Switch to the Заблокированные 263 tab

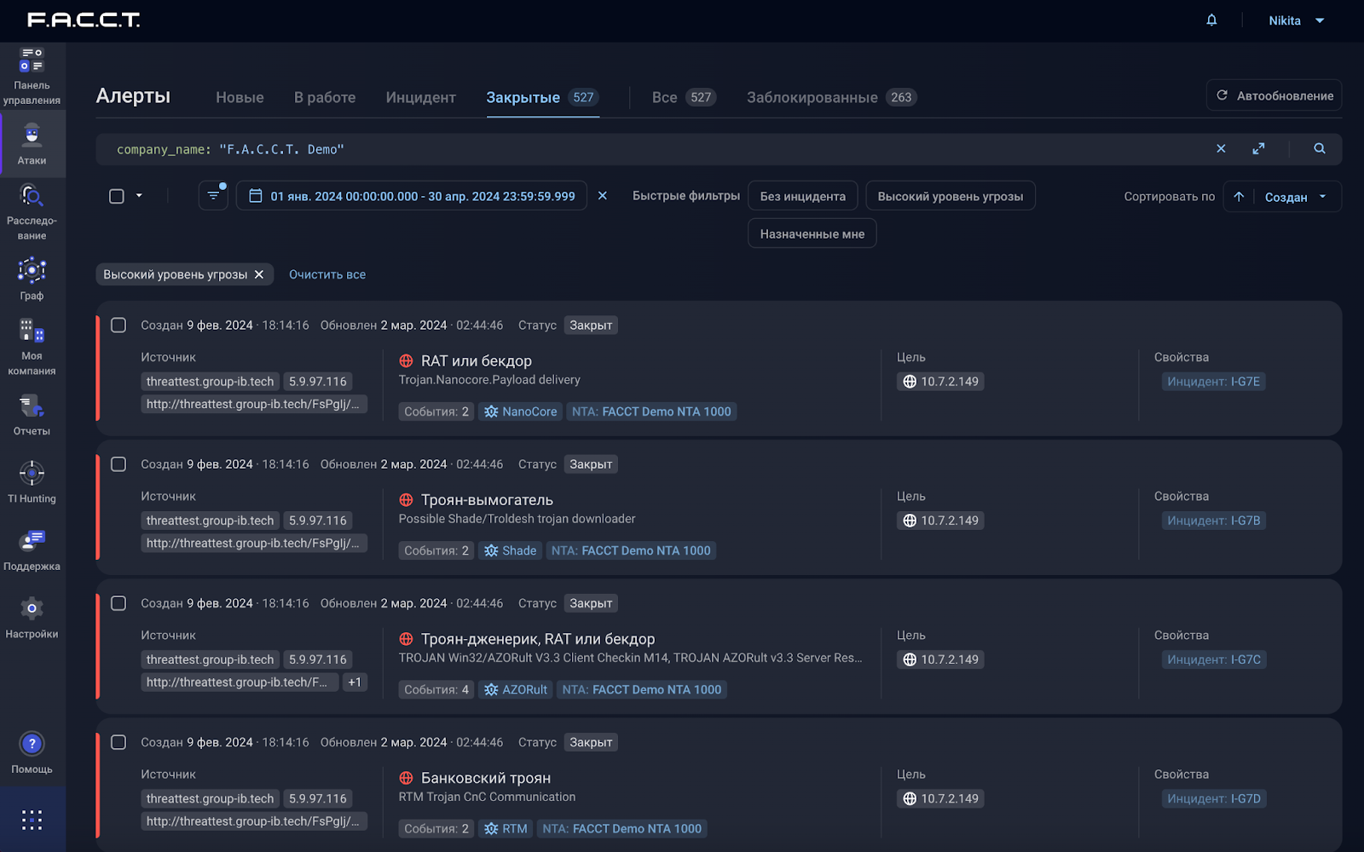click(832, 97)
